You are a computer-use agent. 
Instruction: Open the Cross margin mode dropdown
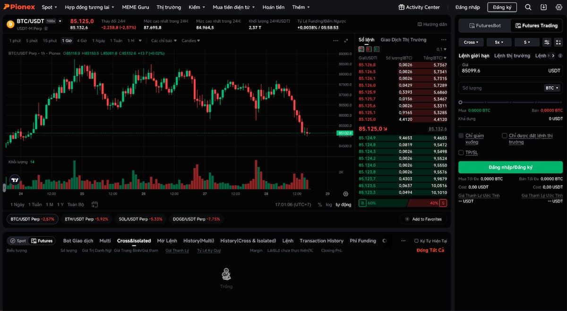(471, 42)
